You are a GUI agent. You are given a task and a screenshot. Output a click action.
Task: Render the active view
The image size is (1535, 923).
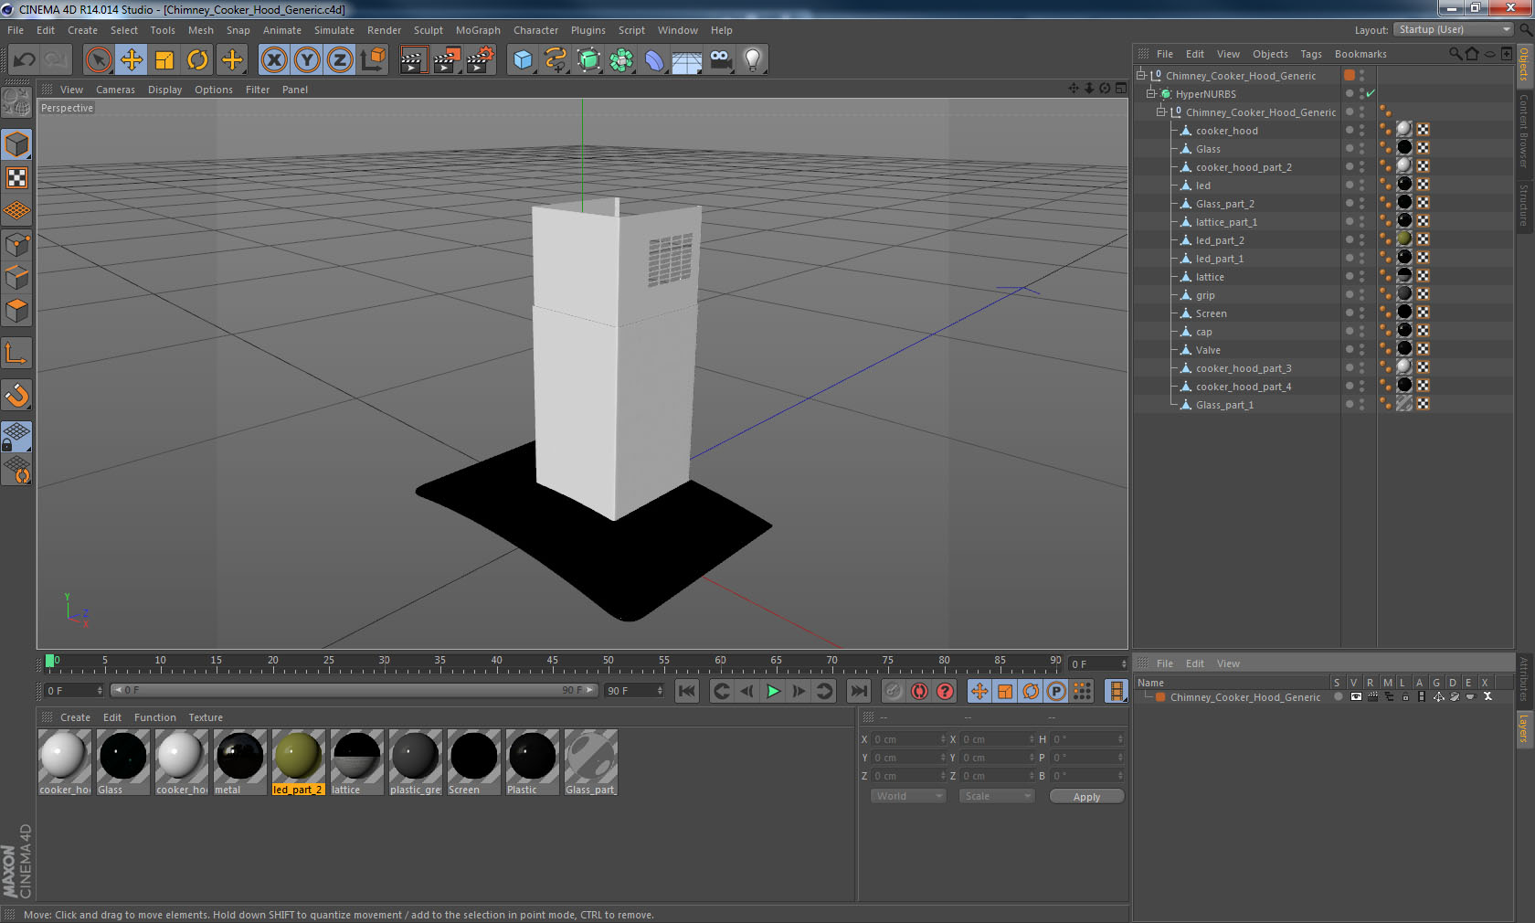(x=413, y=60)
